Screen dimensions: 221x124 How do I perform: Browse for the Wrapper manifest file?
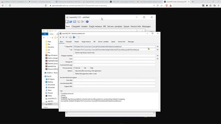pos(158,56)
